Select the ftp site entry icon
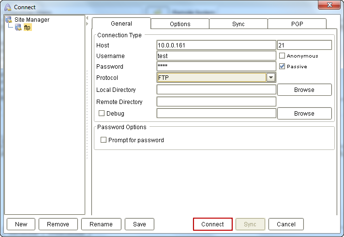This screenshot has height=237, width=344. point(18,28)
